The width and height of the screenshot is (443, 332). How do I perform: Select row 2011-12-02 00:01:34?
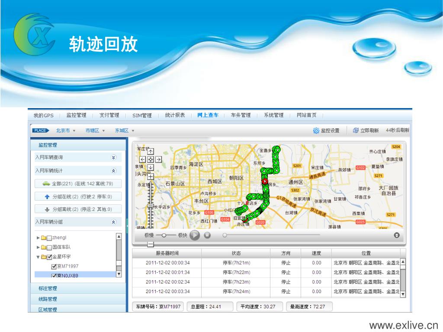(266, 272)
